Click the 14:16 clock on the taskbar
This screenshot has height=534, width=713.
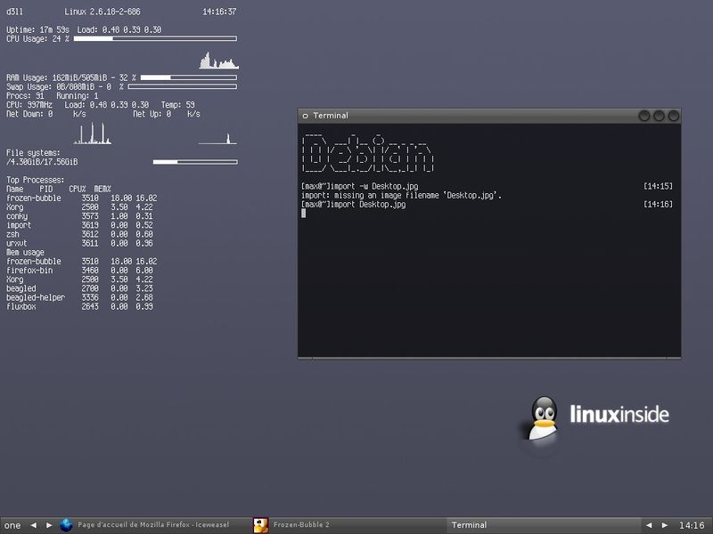691,525
